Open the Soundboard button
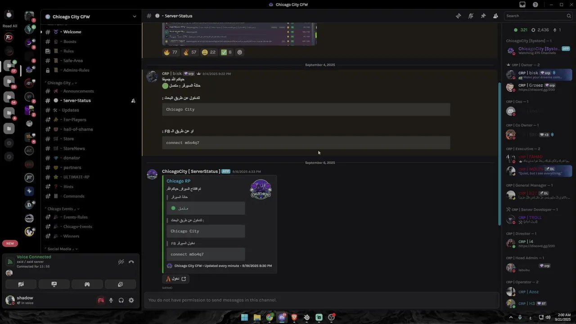This screenshot has height=324, width=576. [x=121, y=284]
